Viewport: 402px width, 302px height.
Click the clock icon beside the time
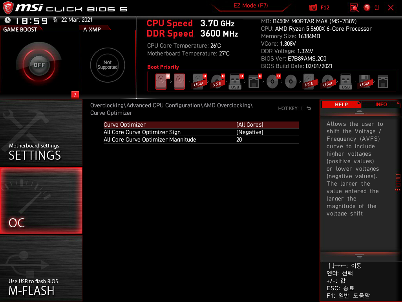point(8,20)
